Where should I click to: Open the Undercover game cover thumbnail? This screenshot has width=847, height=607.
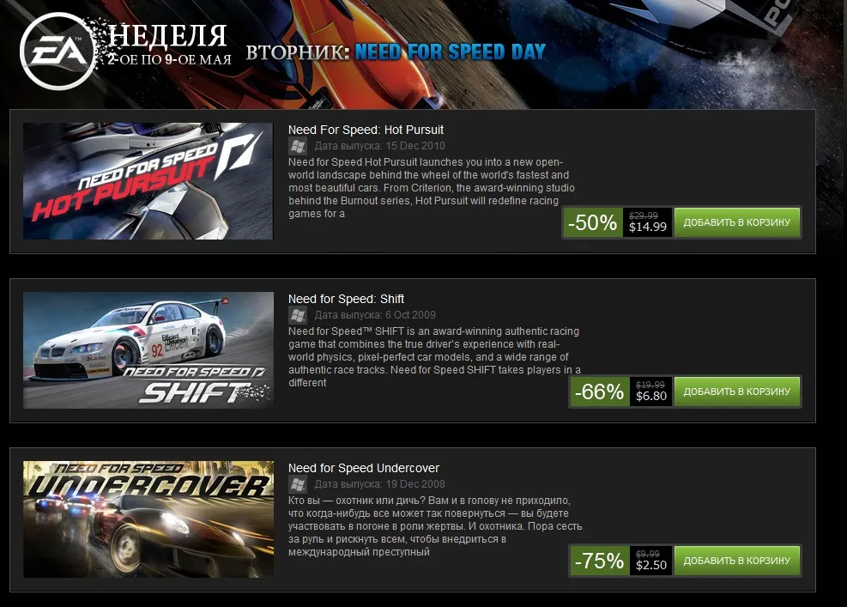[x=148, y=519]
